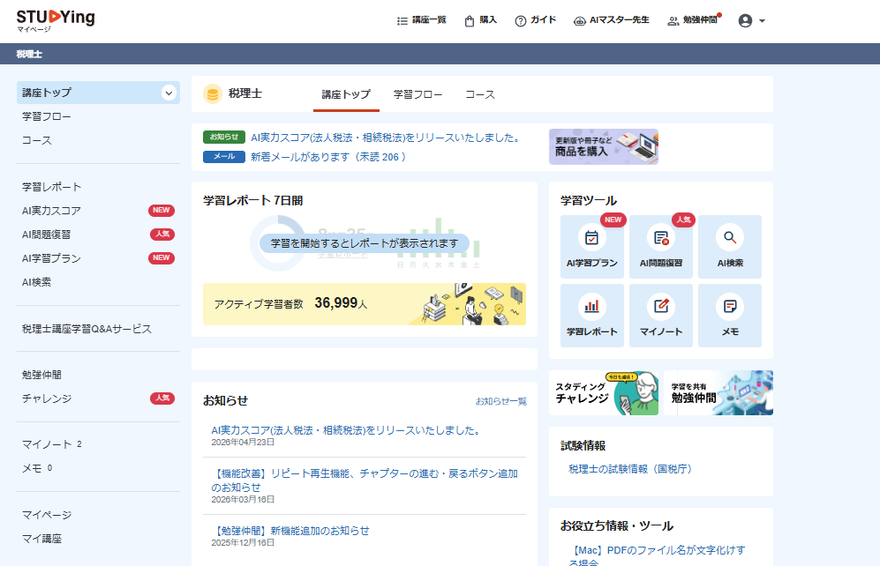
Task: Go to マイページ in the sidebar
Action: pyautogui.click(x=47, y=515)
